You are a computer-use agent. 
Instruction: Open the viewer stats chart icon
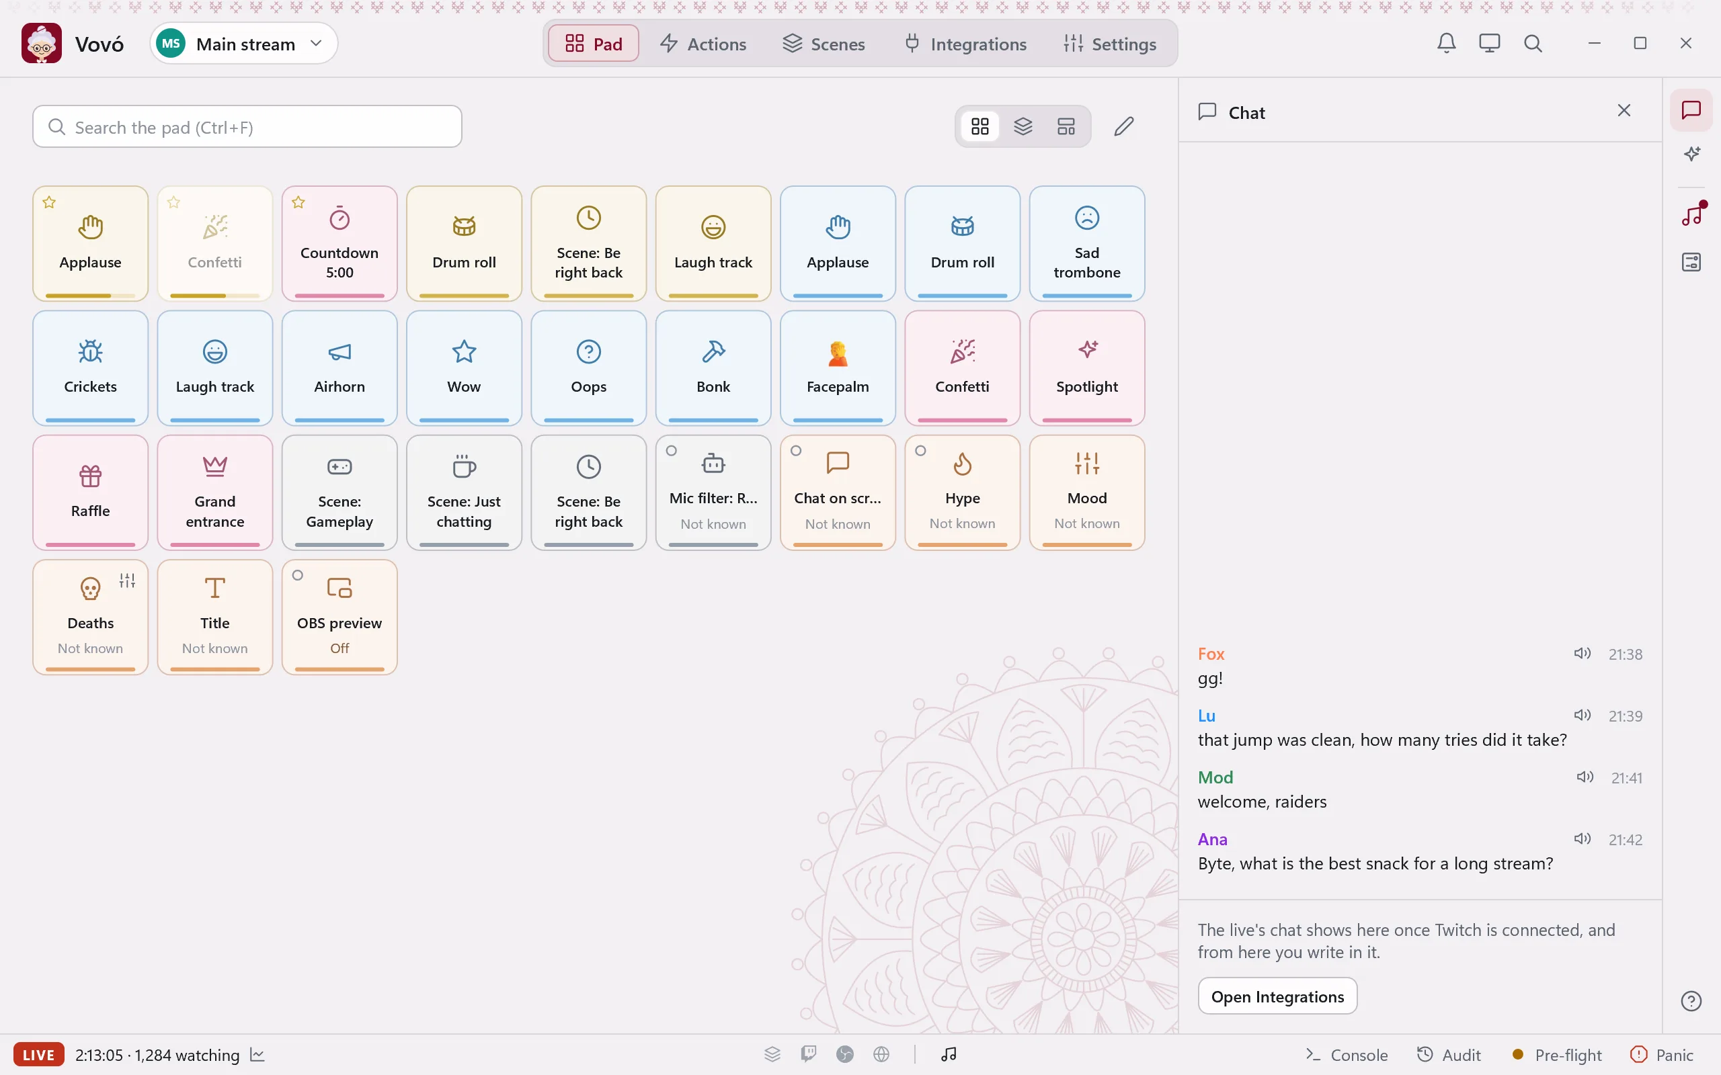257,1055
